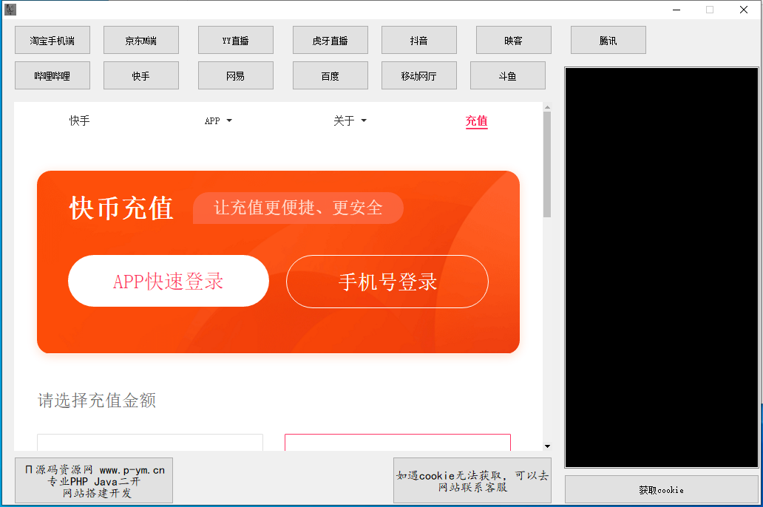Click the vertical scrollbar thumb of web view

point(547,165)
